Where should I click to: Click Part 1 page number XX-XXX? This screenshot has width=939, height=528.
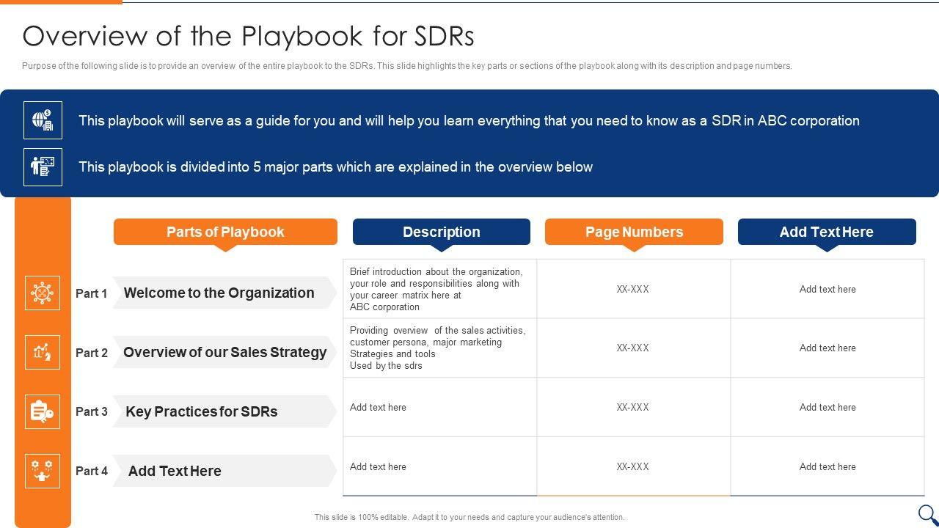tap(633, 289)
